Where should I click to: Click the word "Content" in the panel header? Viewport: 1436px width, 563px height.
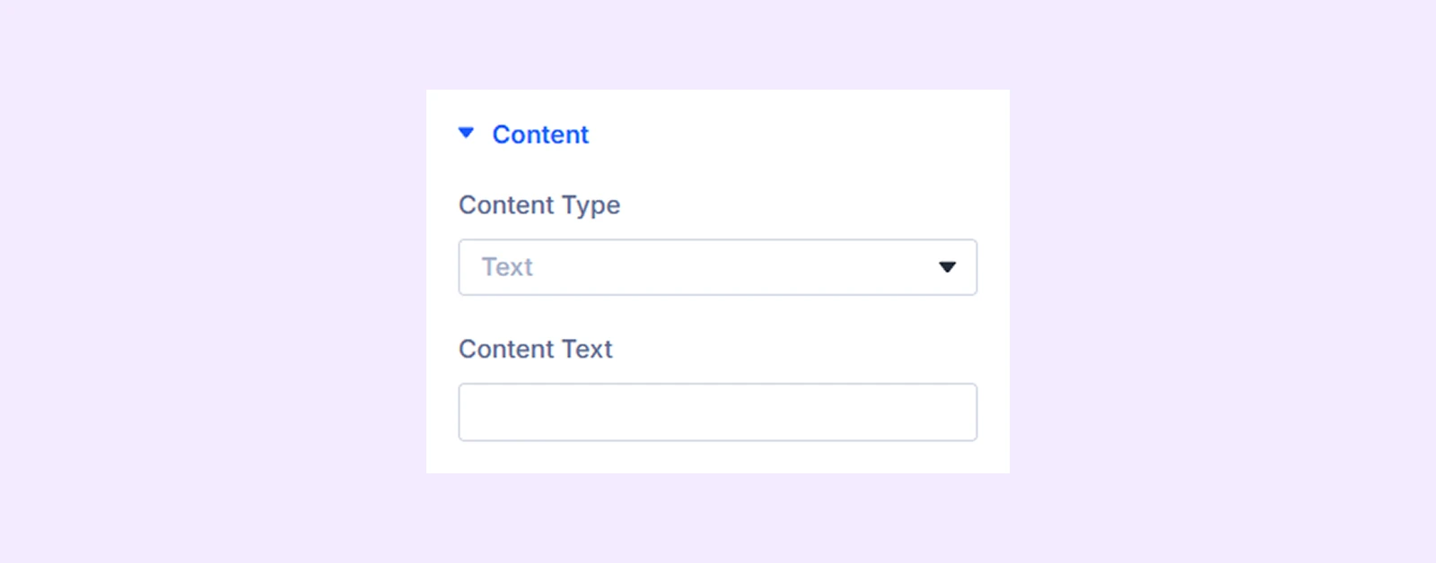pos(540,134)
